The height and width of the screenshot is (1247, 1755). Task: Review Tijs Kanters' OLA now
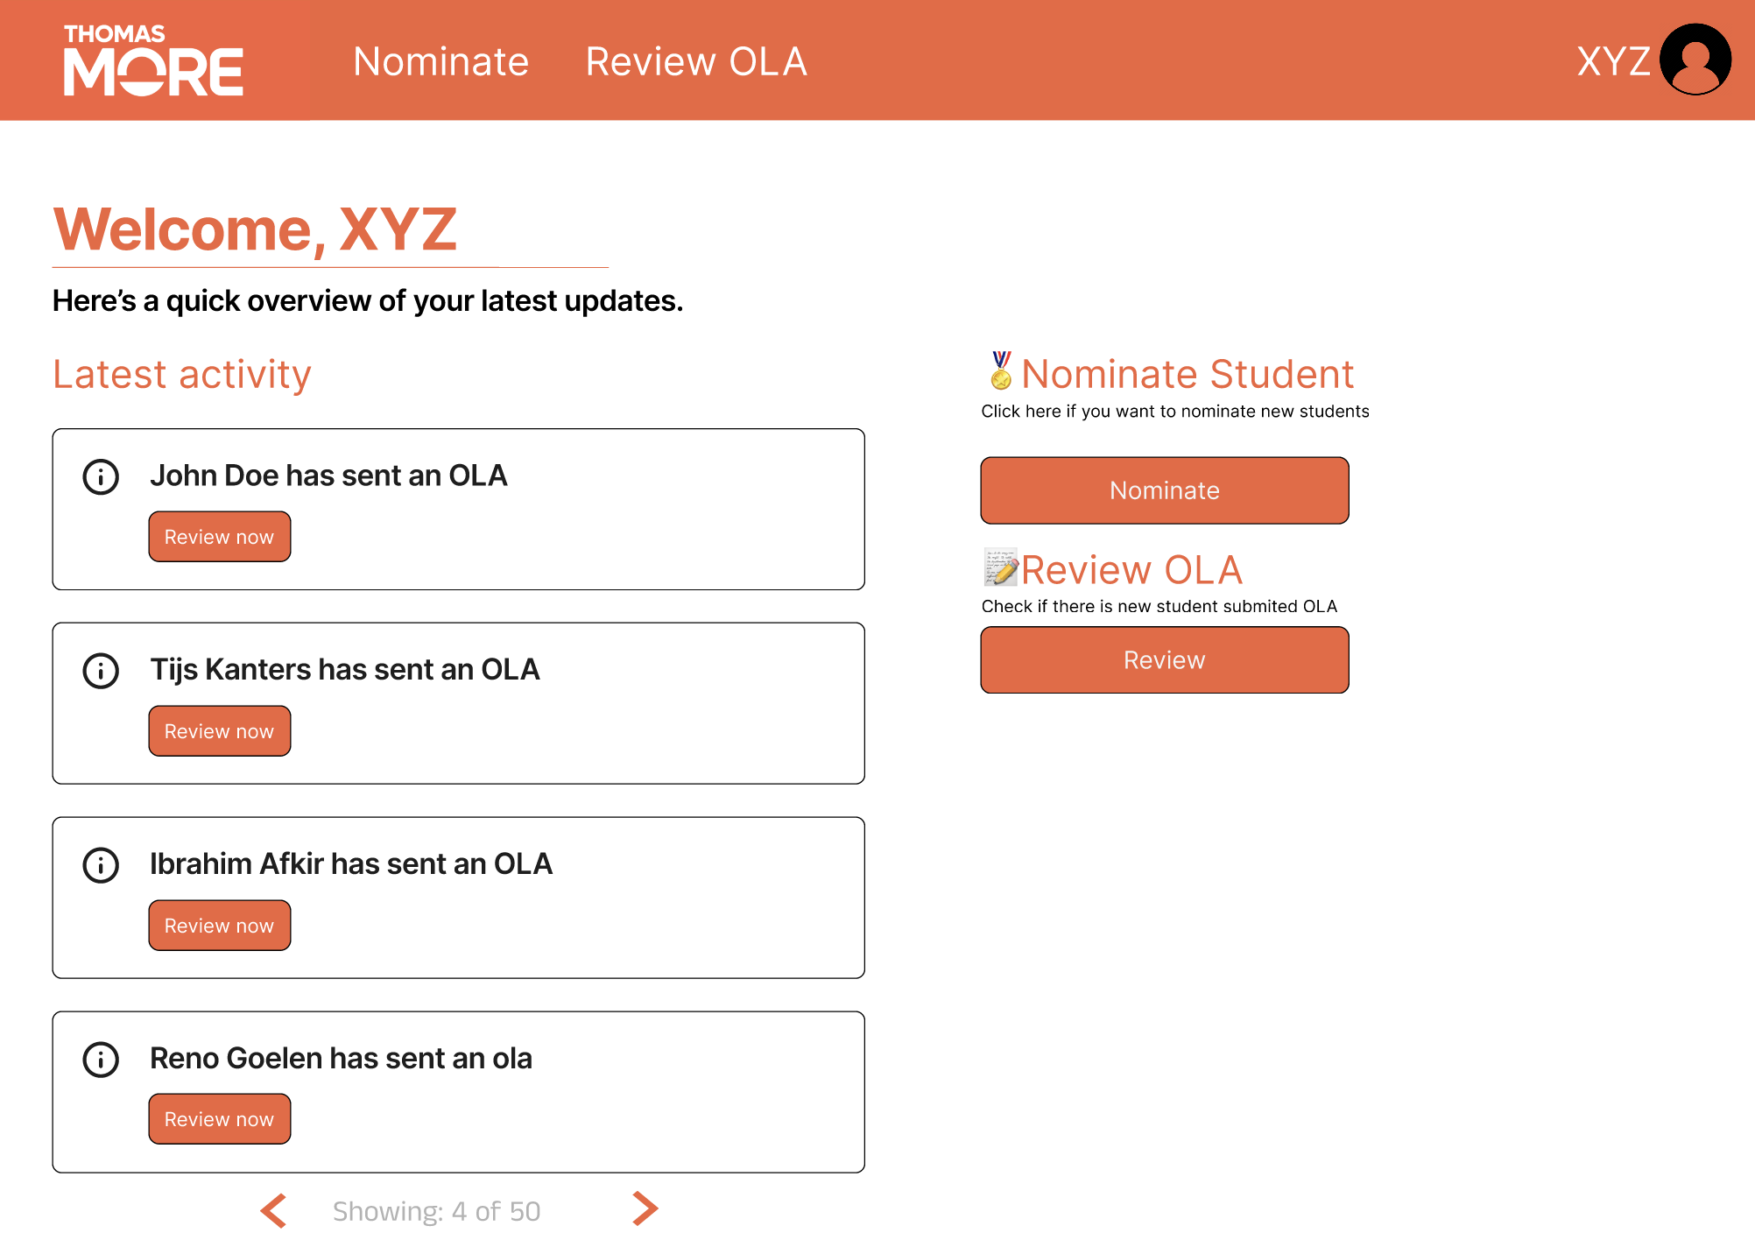click(219, 731)
